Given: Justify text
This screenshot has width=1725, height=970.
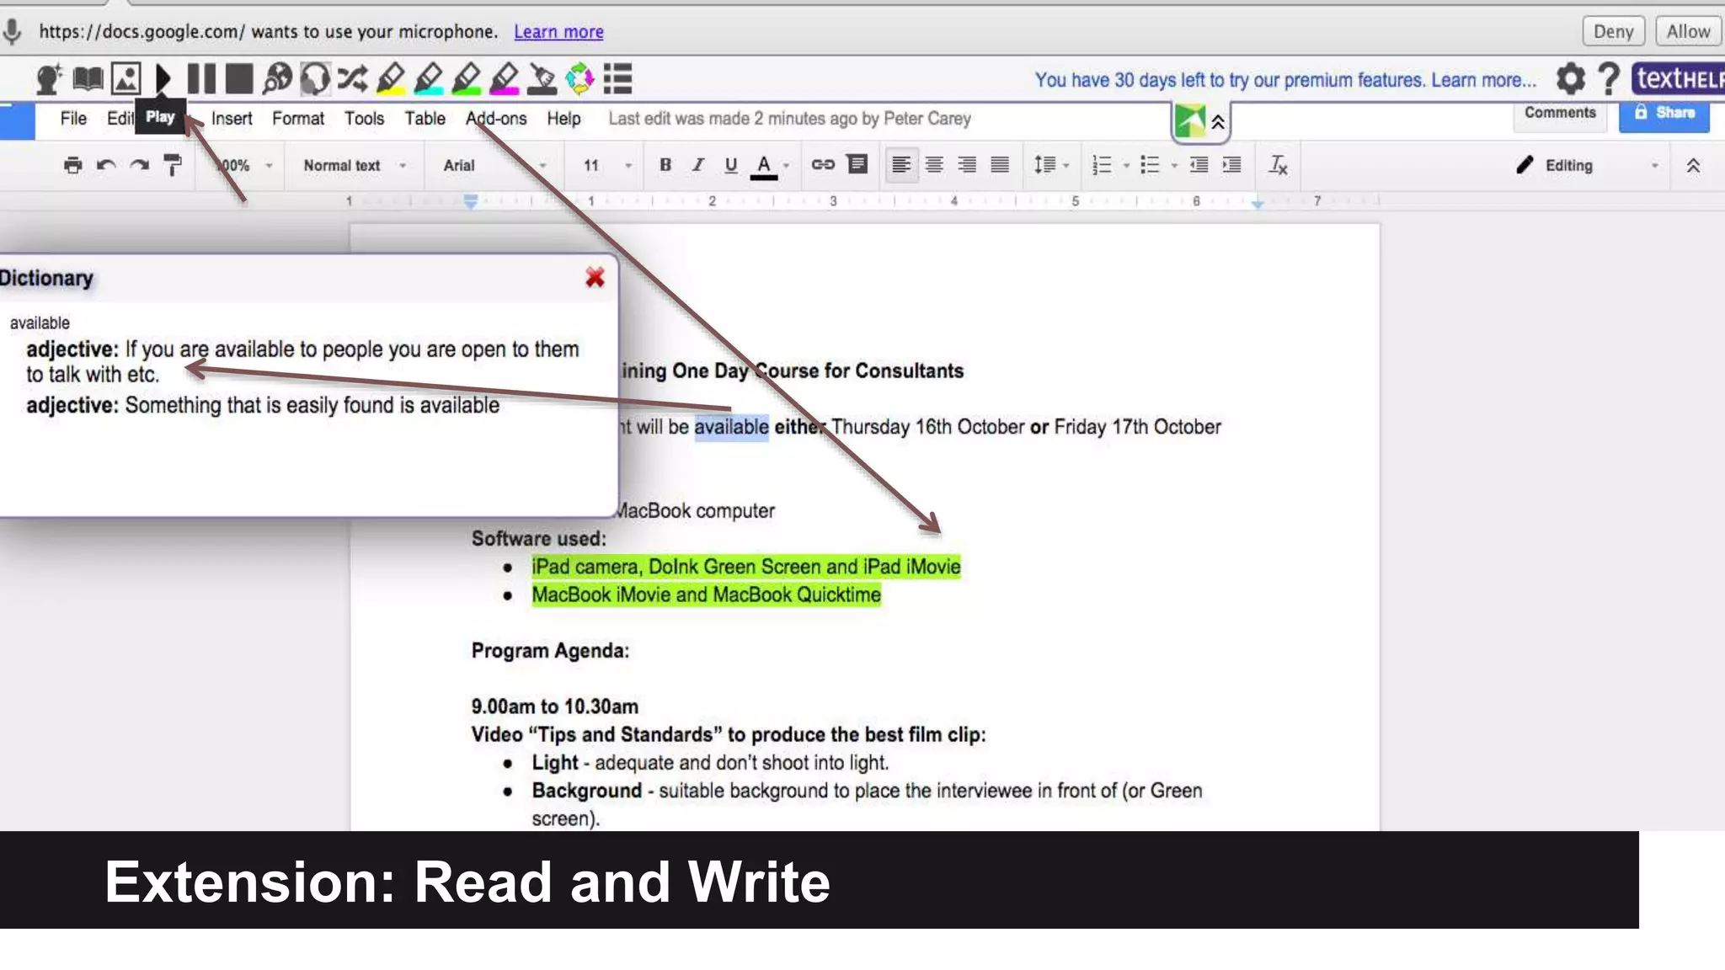Looking at the screenshot, I should [1000, 165].
